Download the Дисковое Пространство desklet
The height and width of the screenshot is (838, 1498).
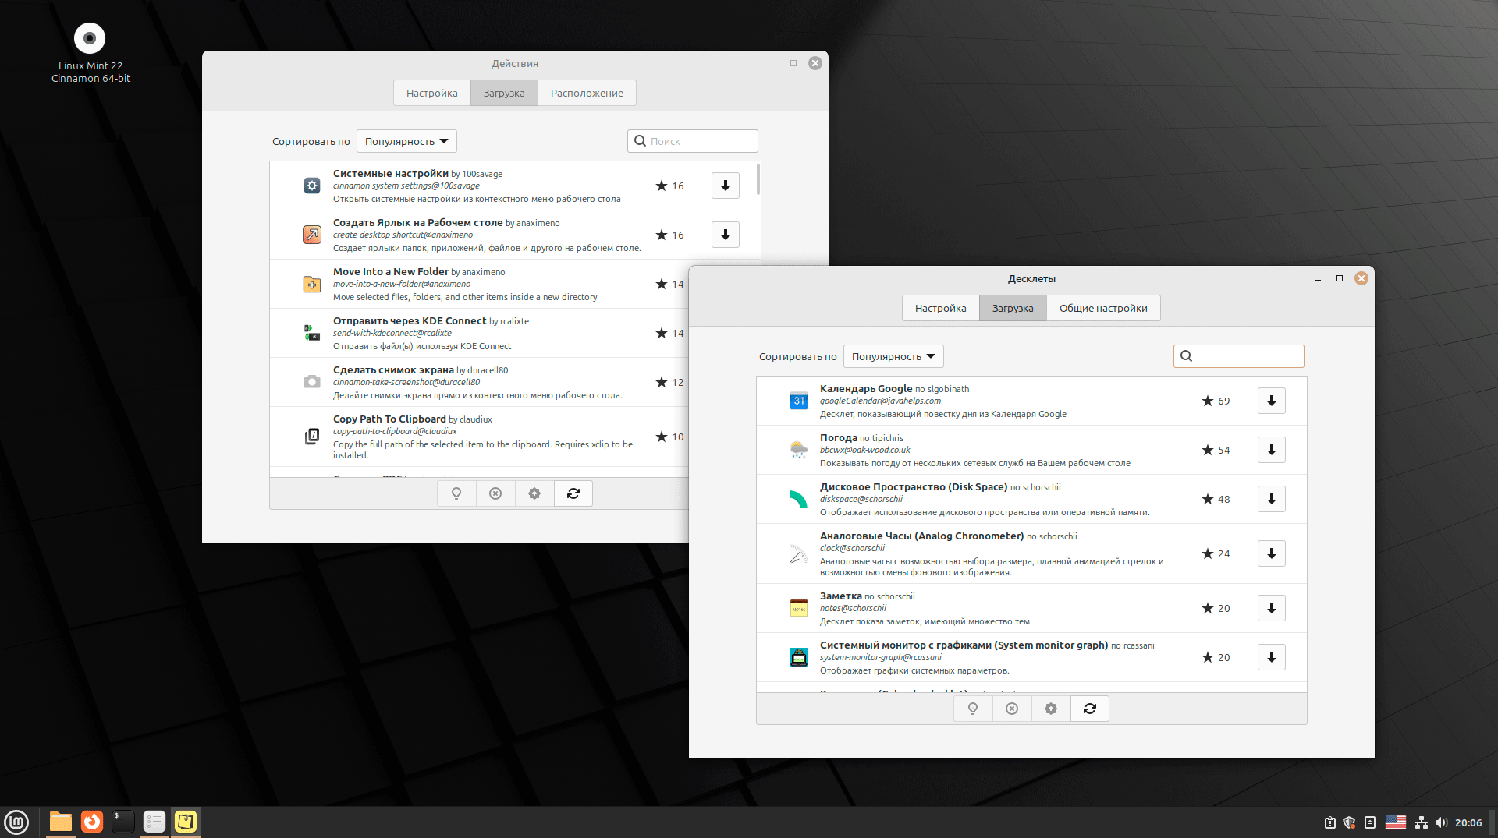[1272, 499]
